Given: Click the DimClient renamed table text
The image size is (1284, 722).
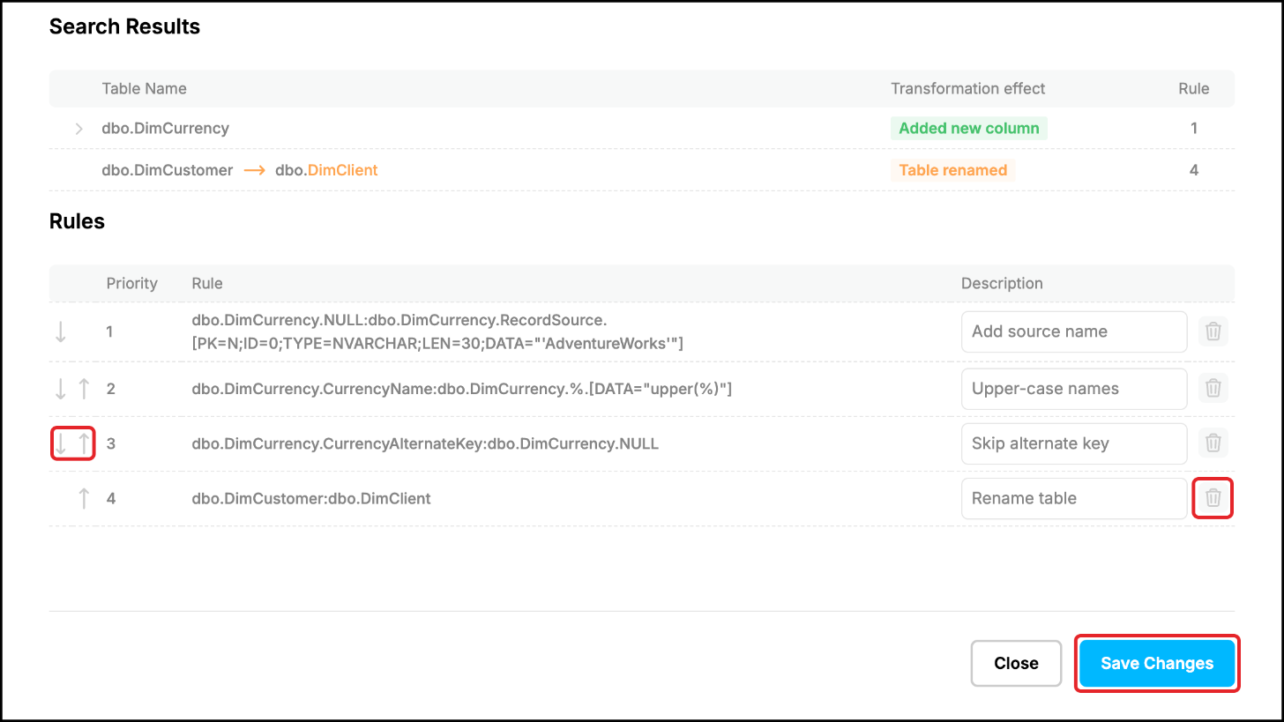Looking at the screenshot, I should 342,170.
